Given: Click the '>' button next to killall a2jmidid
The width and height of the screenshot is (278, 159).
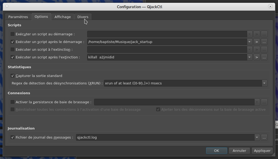Looking at the screenshot, I should 256,57.
